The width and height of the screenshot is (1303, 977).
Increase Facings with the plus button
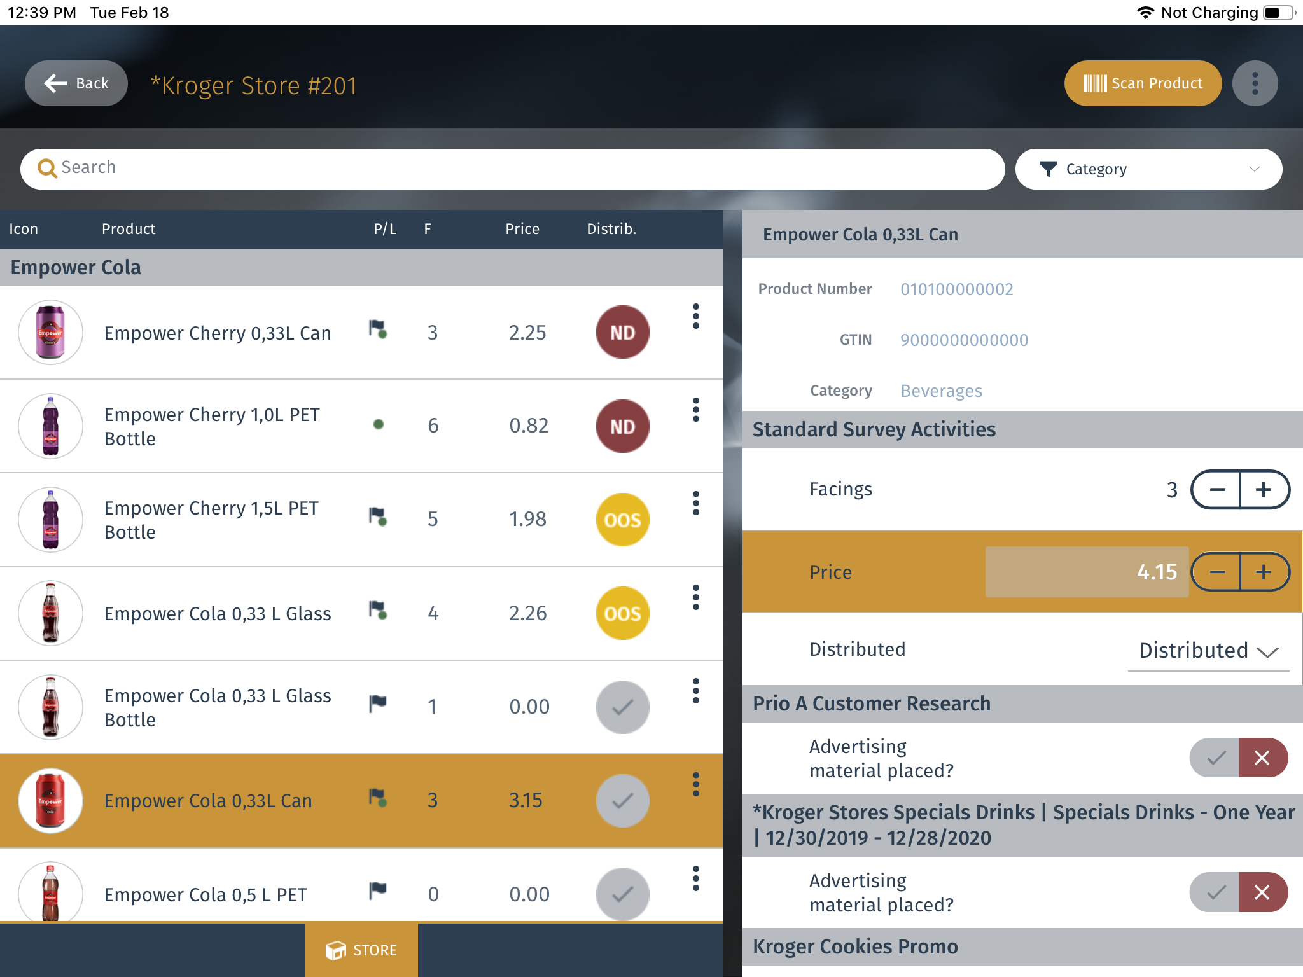tap(1264, 490)
